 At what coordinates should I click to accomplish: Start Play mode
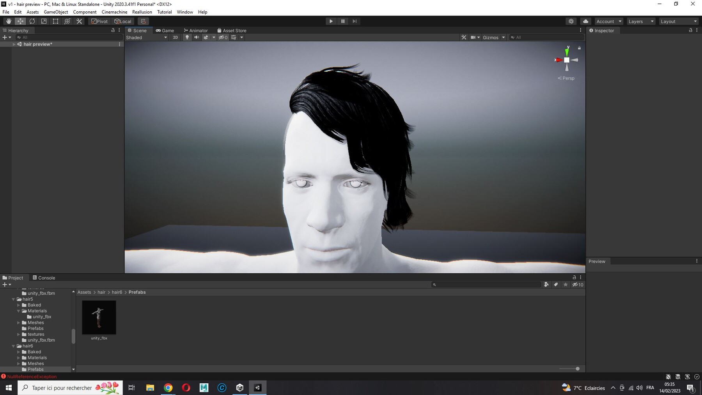click(x=331, y=21)
